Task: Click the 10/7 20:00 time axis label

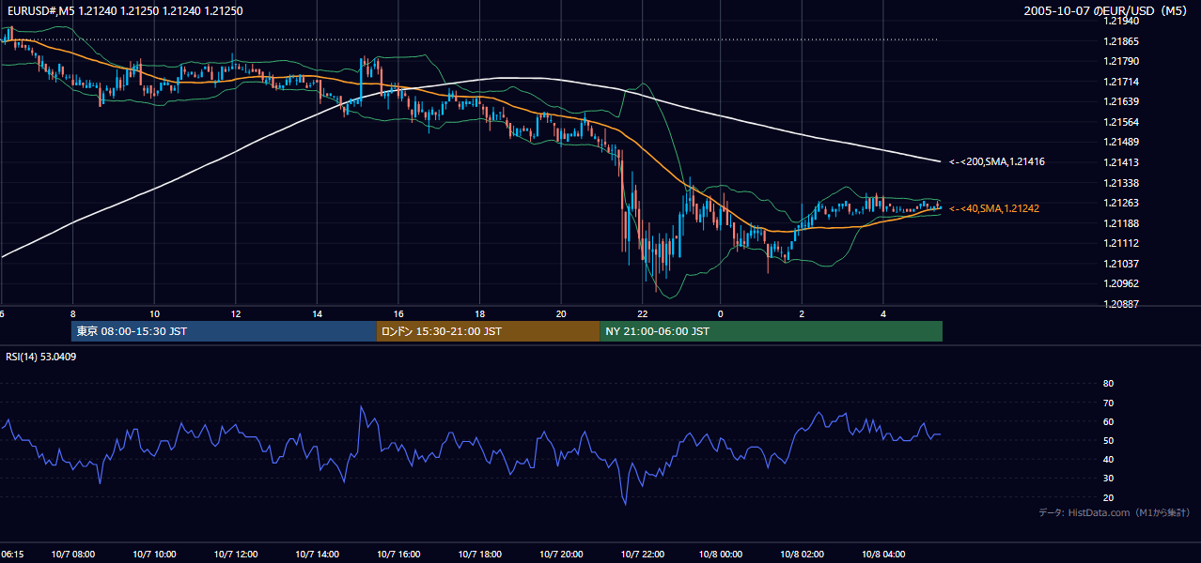Action: pos(560,554)
